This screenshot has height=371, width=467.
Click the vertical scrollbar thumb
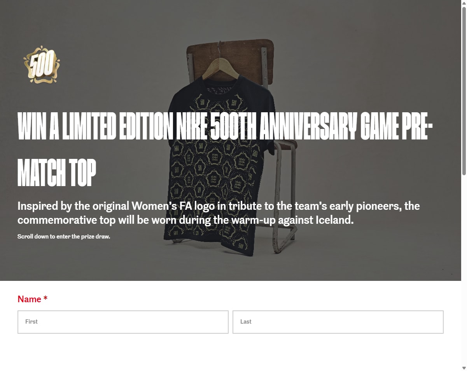[464, 91]
